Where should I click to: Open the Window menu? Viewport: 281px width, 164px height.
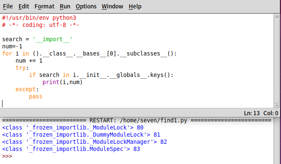[x=112, y=6]
